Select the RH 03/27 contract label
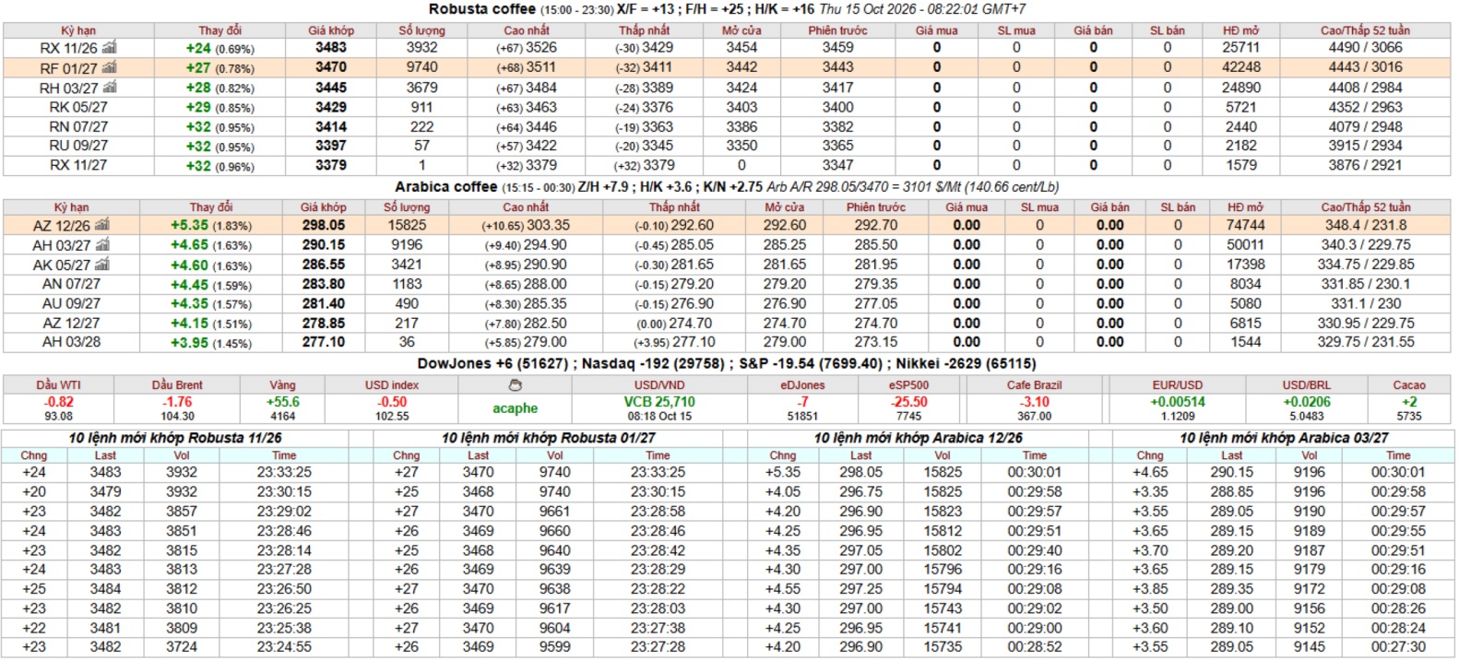Screen dimensions: 1459x661 tap(68, 88)
